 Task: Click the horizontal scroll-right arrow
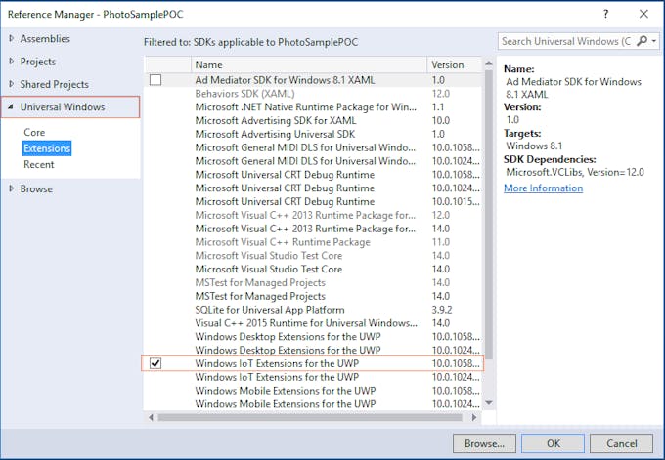pos(474,417)
